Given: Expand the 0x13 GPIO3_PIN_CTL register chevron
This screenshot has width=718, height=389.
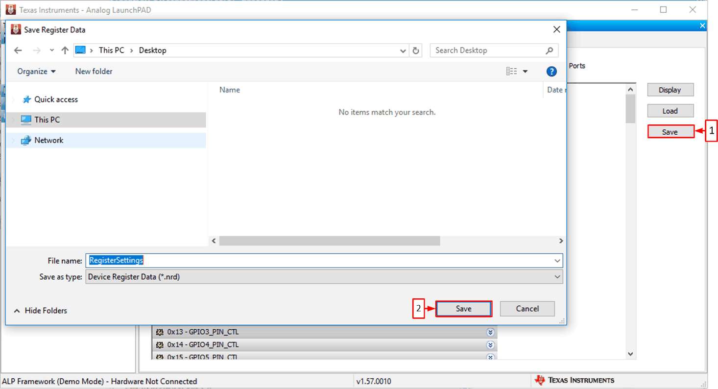Looking at the screenshot, I should [x=490, y=332].
